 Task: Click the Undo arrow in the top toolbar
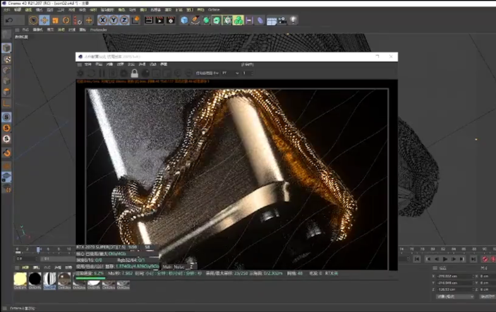click(x=9, y=20)
